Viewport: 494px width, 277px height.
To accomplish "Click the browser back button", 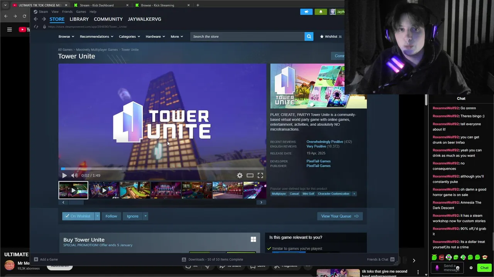I will (x=6, y=16).
